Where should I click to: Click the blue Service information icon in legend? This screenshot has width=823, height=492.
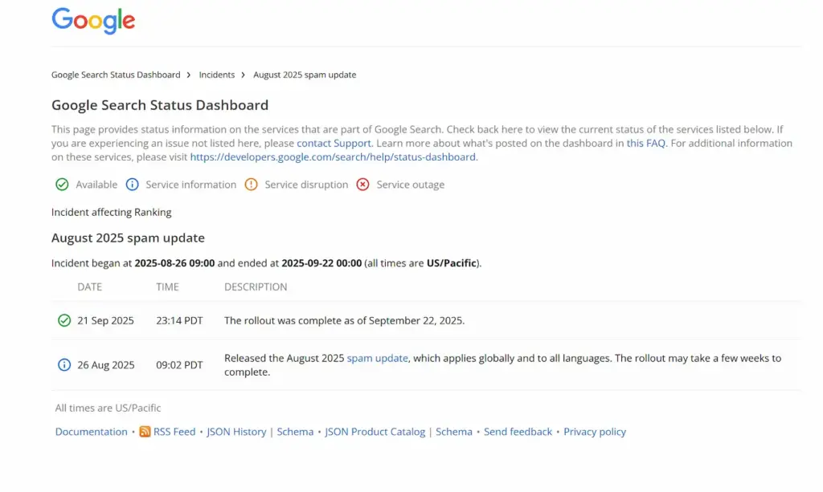(133, 185)
